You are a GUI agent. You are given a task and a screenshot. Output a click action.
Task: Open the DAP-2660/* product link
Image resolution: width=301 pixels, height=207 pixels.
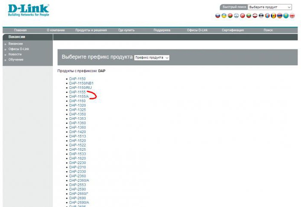pyautogui.click(x=79, y=194)
